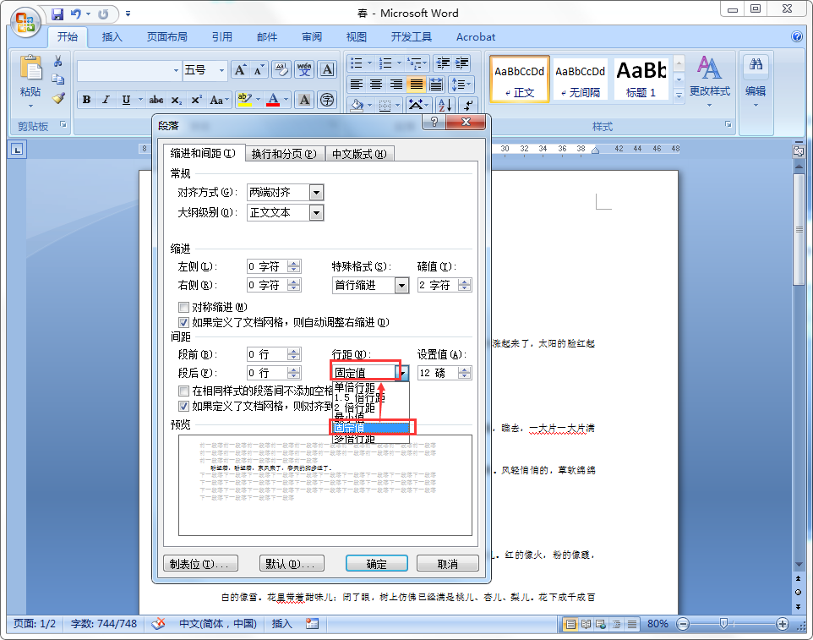Align text right in the ribbon

[x=396, y=84]
